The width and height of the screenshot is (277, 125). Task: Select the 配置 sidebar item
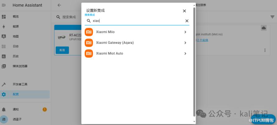25,95
